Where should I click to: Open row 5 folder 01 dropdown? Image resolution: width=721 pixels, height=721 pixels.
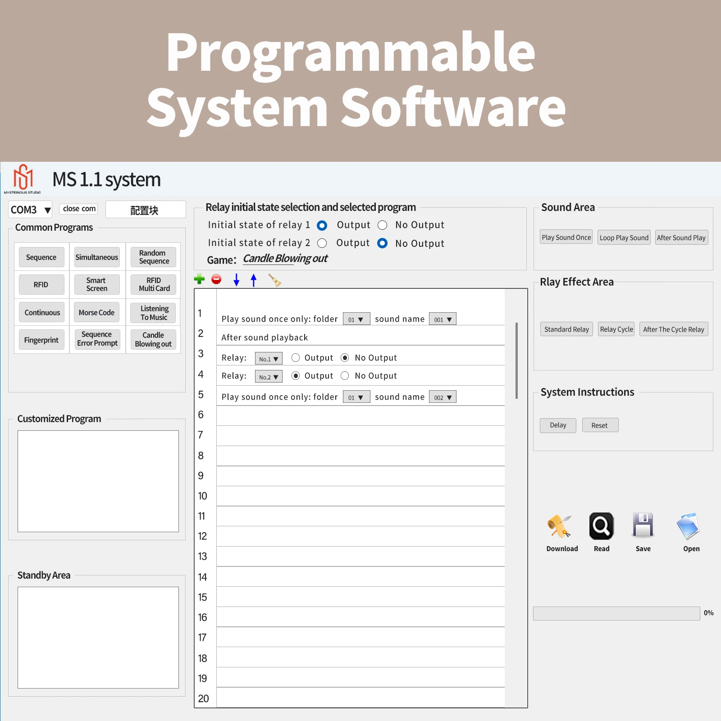(x=356, y=397)
